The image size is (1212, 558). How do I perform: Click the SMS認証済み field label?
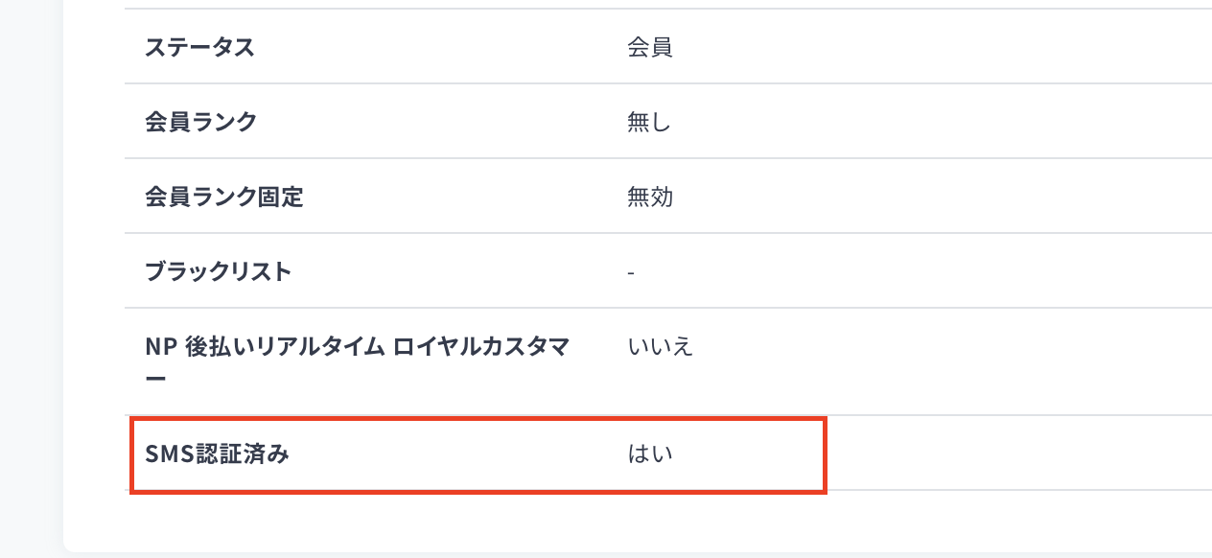(x=217, y=453)
